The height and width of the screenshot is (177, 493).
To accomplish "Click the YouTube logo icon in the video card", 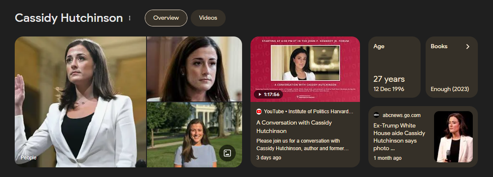I will (259, 111).
